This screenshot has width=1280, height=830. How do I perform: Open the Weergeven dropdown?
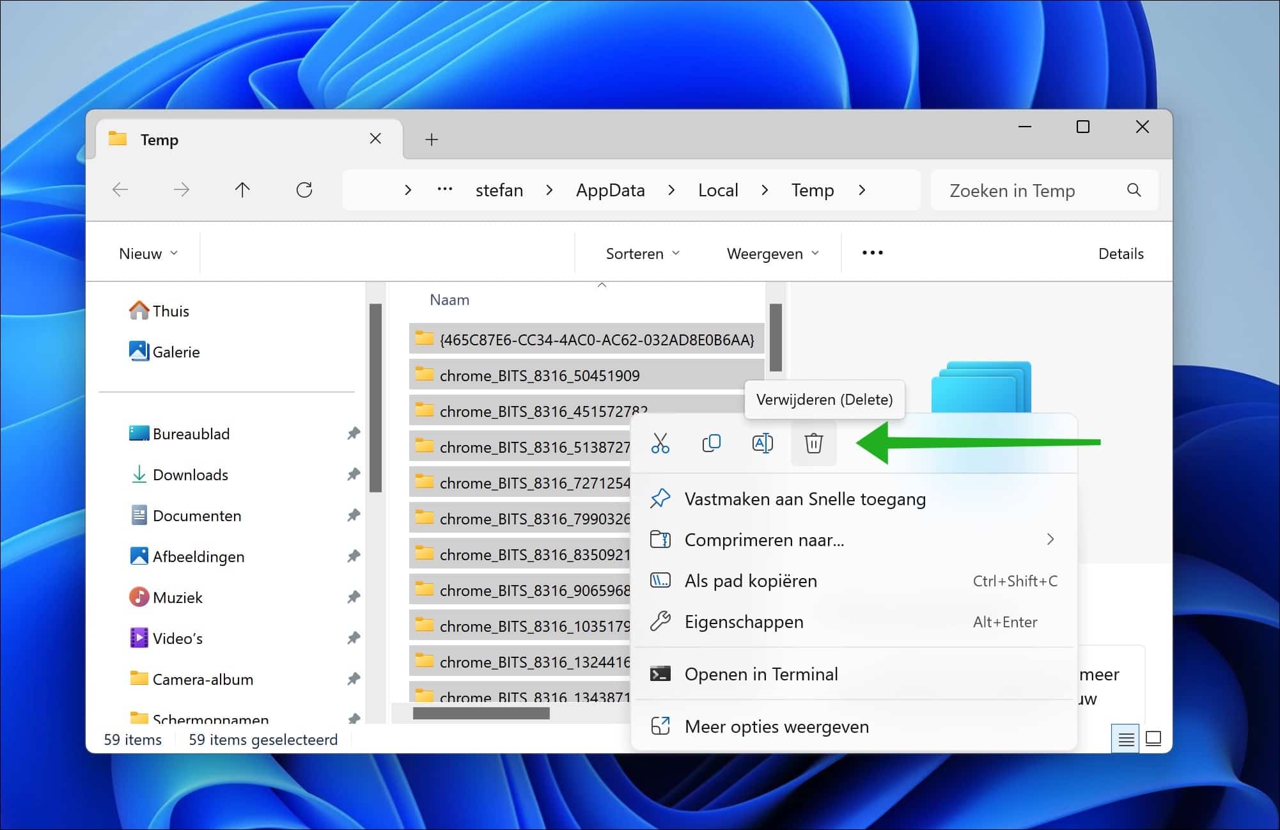[770, 253]
